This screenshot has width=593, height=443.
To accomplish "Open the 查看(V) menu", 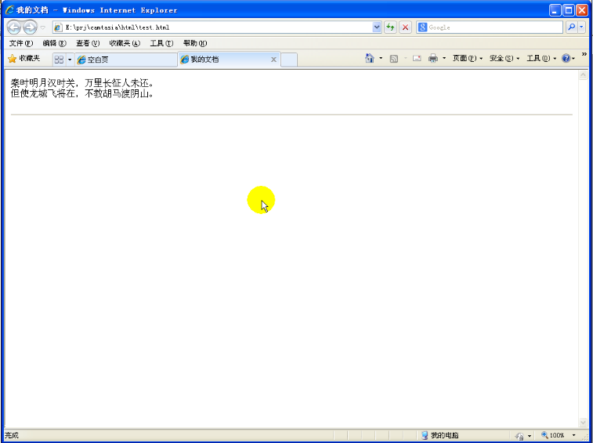I will [x=87, y=43].
